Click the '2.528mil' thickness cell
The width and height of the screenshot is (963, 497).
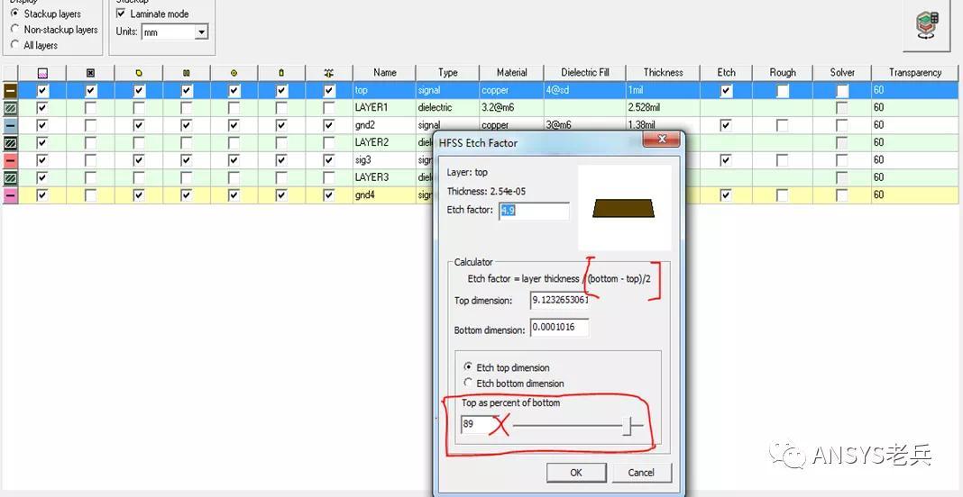(x=663, y=108)
